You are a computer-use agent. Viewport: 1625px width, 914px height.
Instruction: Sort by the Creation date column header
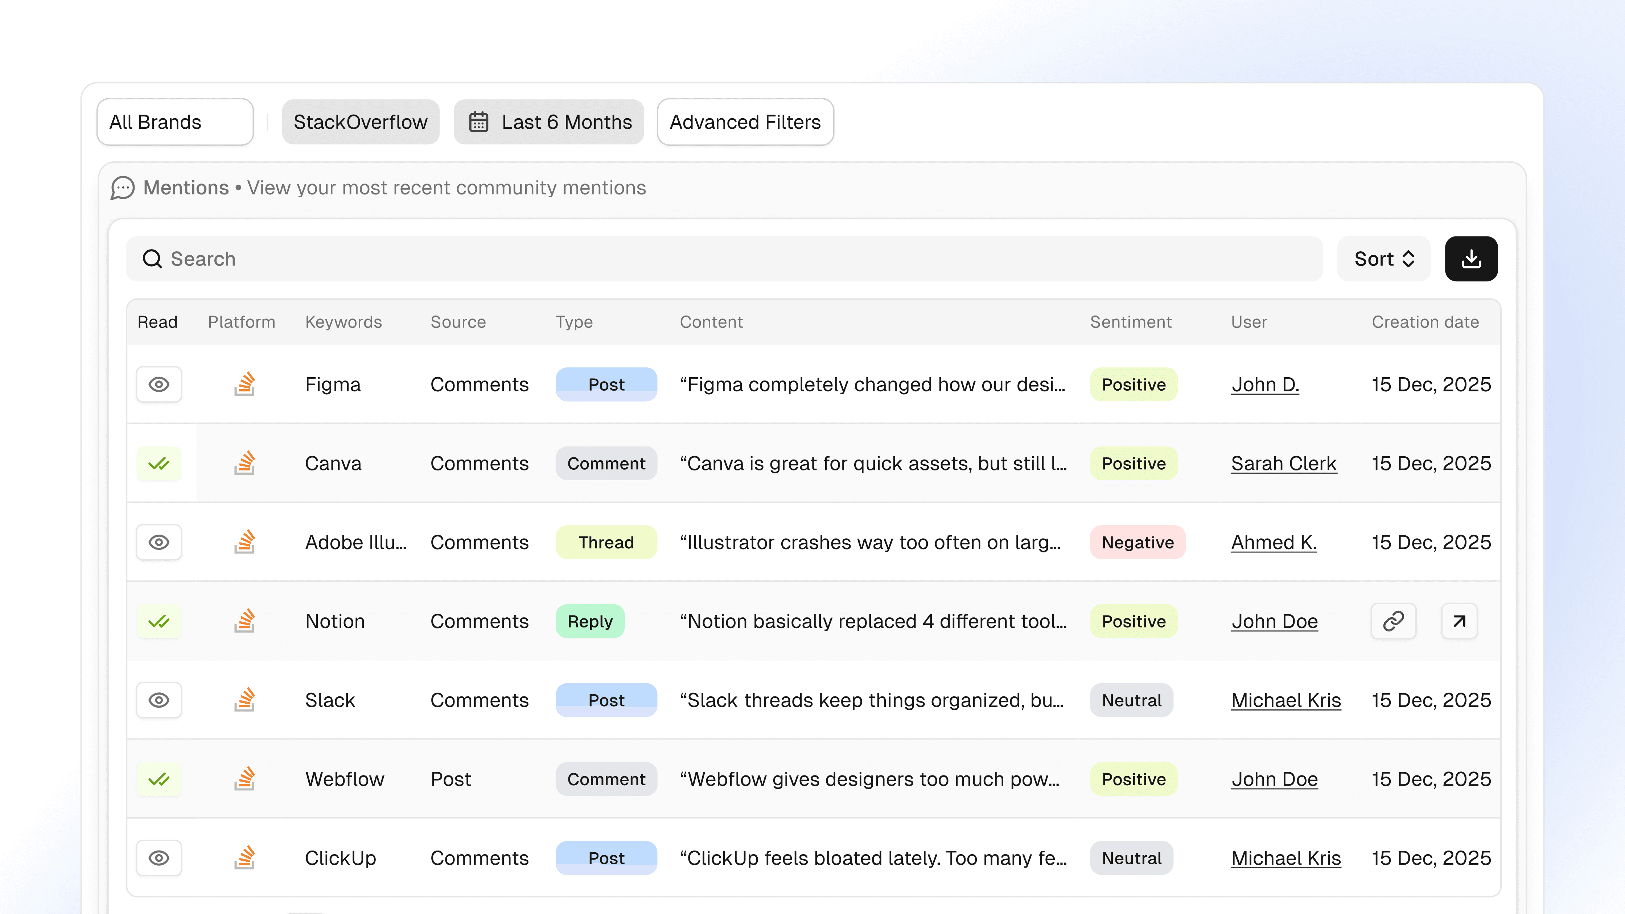1425,322
